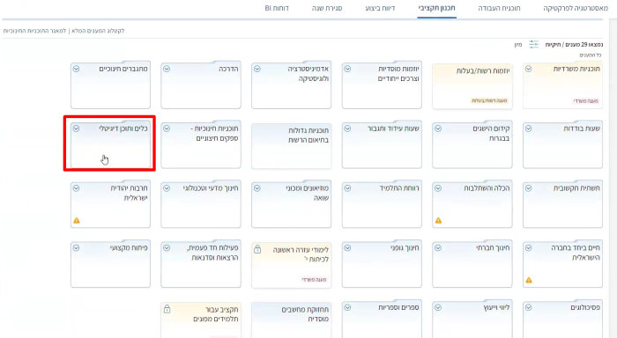Expand the chevron on הדרכה card

point(167,69)
